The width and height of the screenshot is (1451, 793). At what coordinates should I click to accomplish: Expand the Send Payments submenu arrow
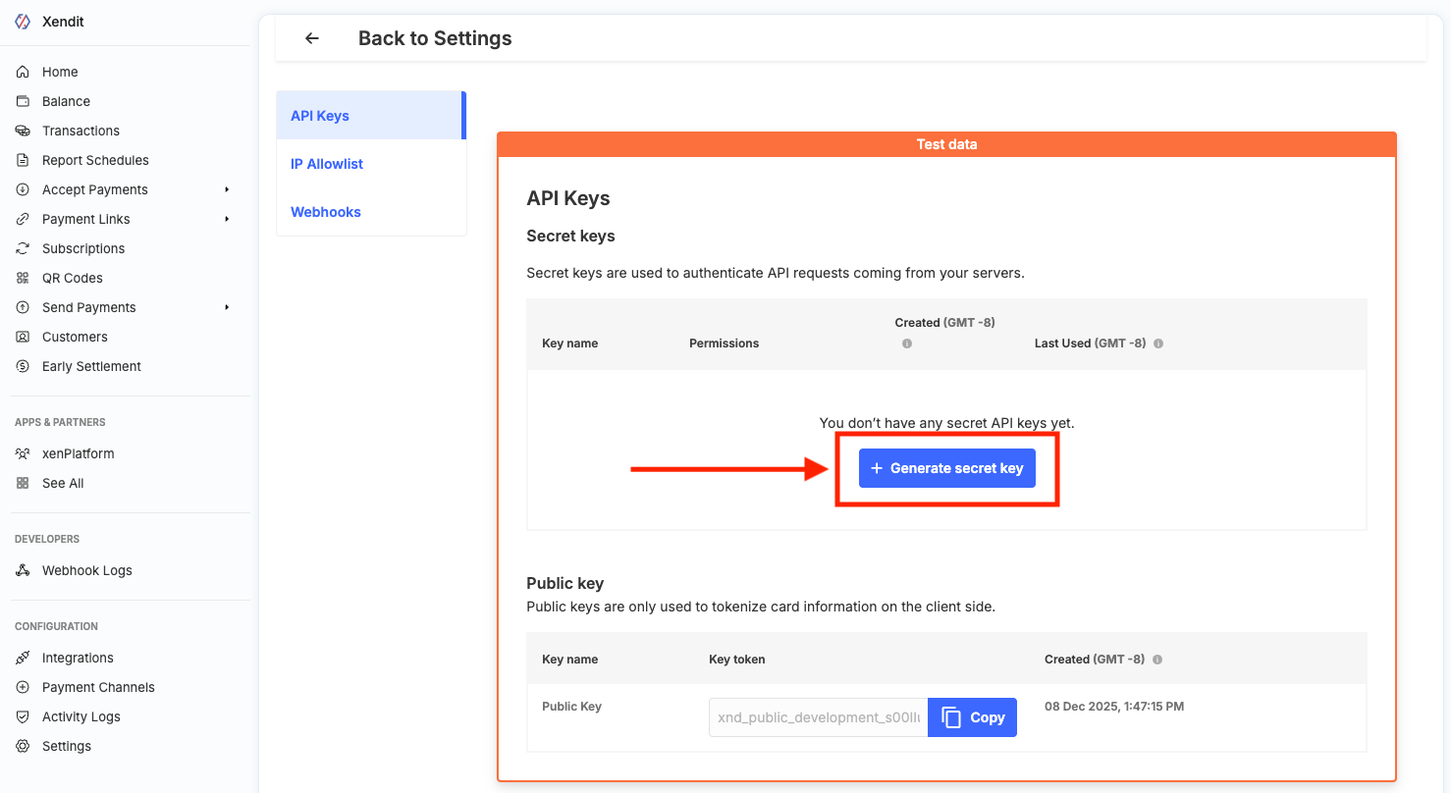(x=227, y=307)
